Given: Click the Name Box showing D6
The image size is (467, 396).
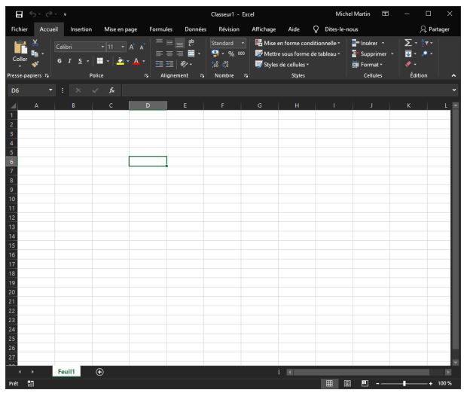Looking at the screenshot, I should pos(26,90).
